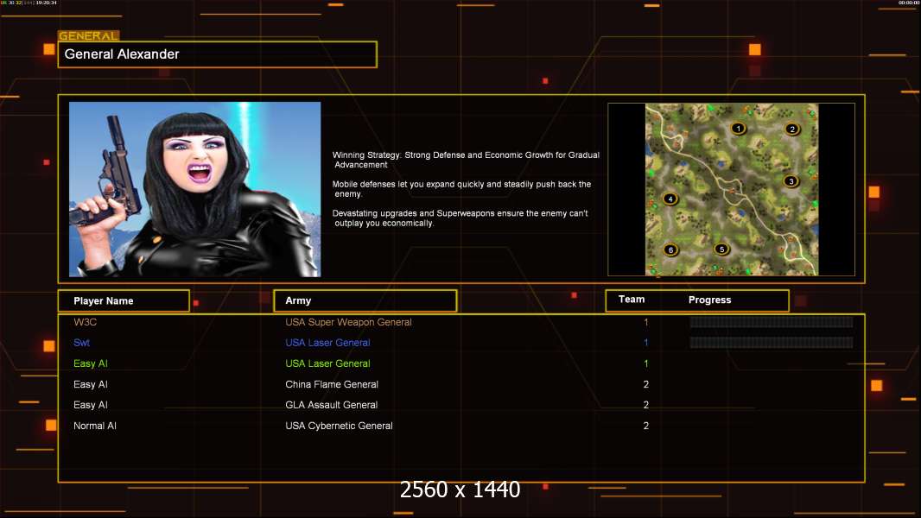Pick start position marker 6 on minimap
Screen dimensions: 921x518
[x=670, y=250]
